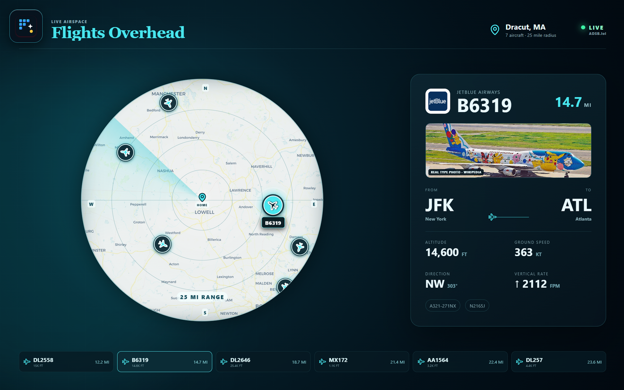
Task: Click the app logo icon in header
Action: (x=26, y=26)
